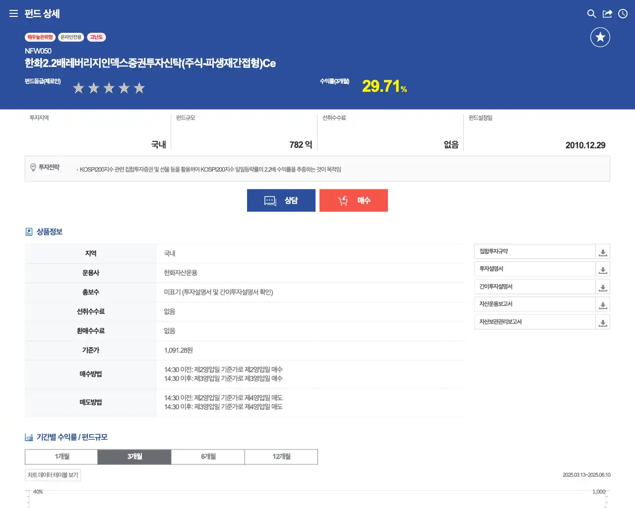Click the first rating star
The width and height of the screenshot is (635, 508).
(x=78, y=88)
